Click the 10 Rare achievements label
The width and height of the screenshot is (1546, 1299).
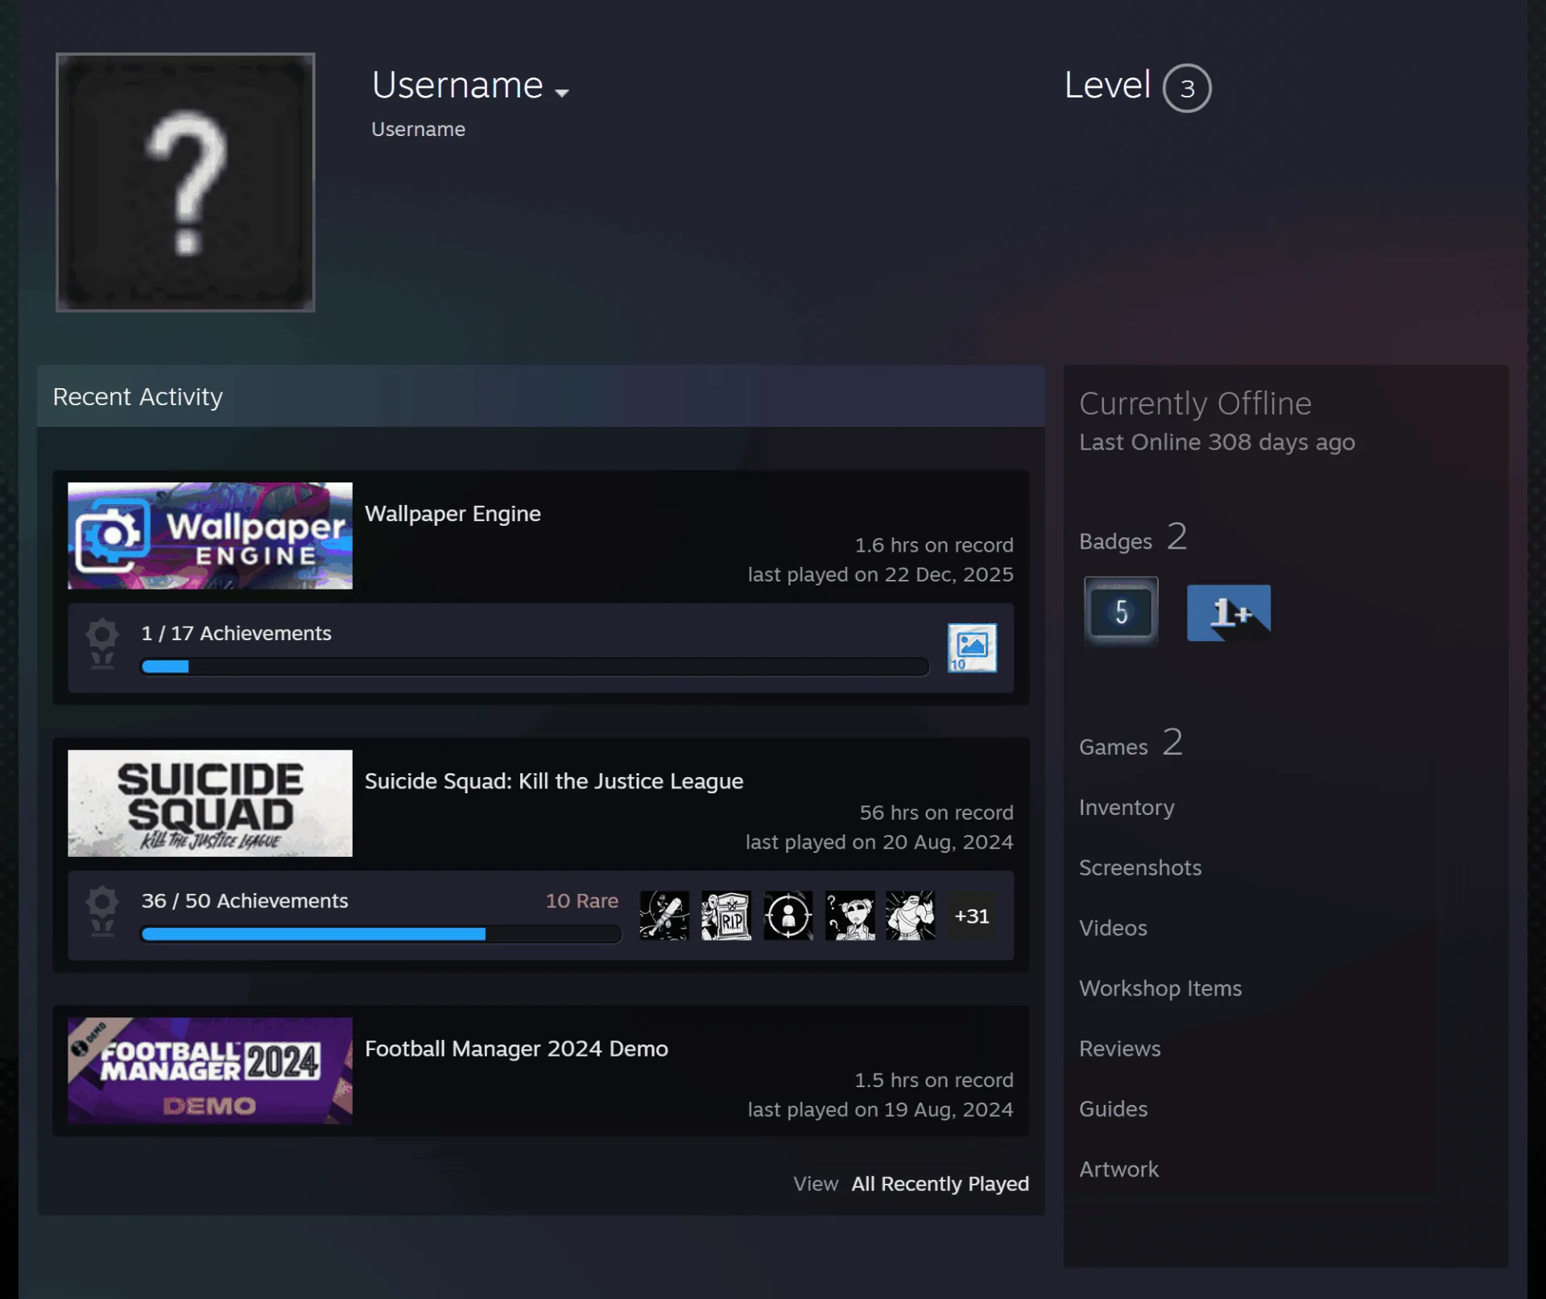click(x=582, y=900)
